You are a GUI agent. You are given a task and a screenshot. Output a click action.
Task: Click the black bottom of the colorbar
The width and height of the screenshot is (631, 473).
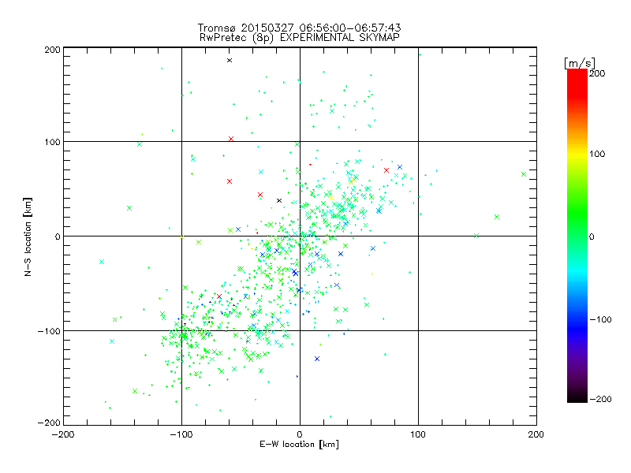[577, 397]
